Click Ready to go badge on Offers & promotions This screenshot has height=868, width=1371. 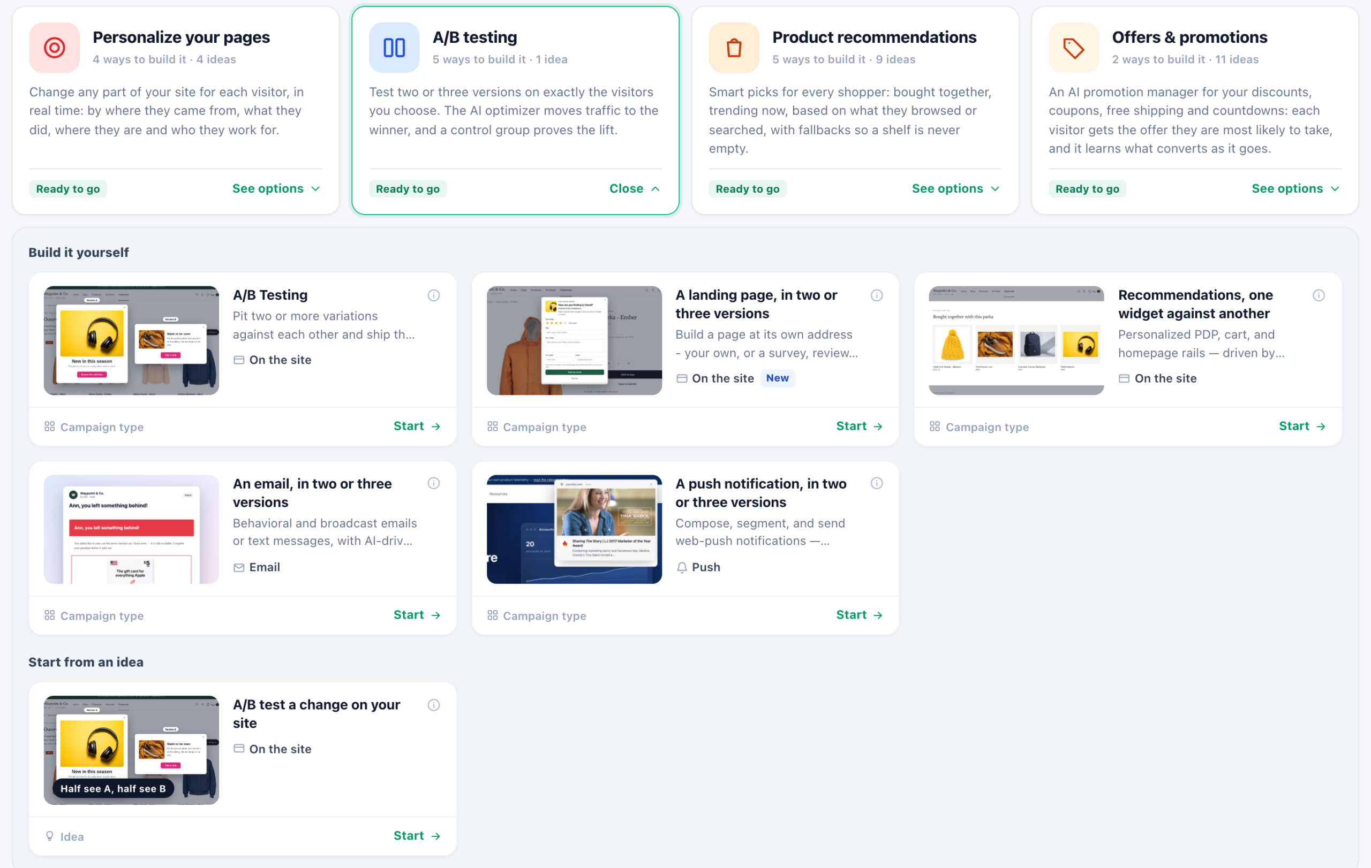coord(1087,189)
